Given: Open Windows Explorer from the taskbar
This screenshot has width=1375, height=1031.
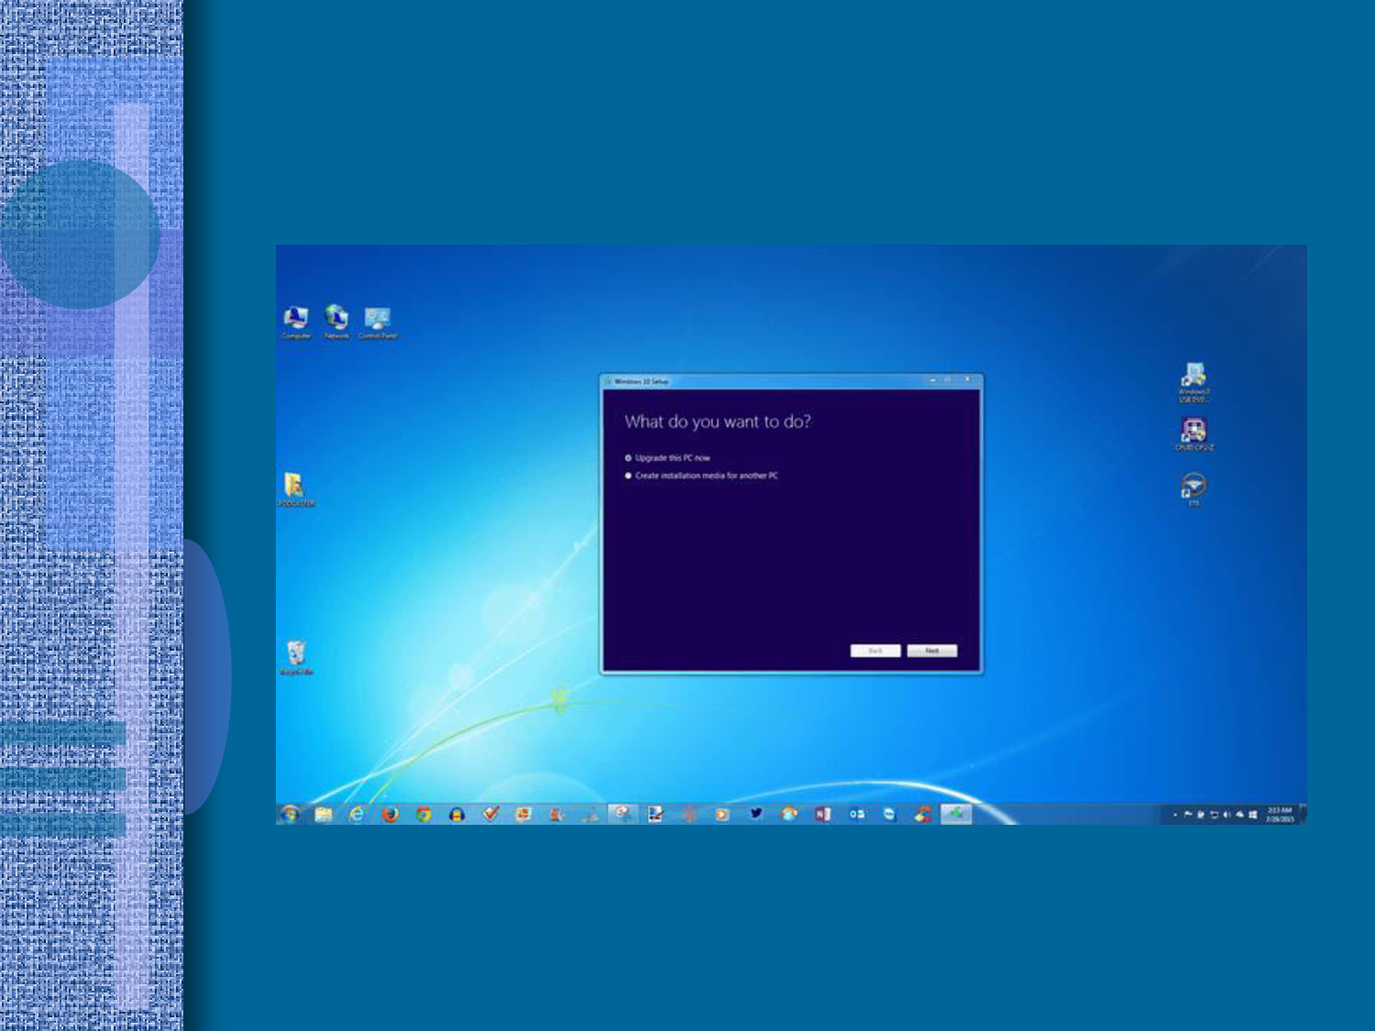Looking at the screenshot, I should click(x=324, y=814).
